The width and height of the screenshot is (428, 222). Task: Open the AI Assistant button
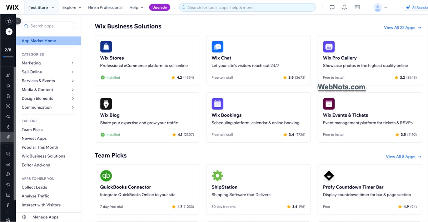pyautogui.click(x=416, y=8)
